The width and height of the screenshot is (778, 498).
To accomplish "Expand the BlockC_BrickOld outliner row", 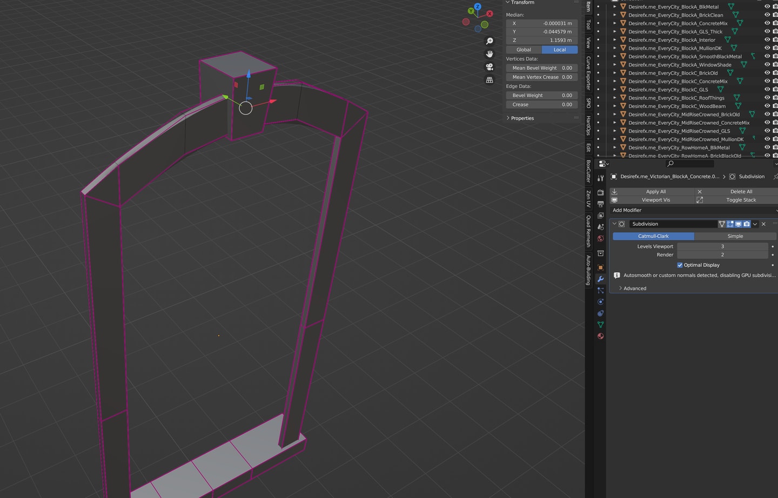I will (x=614, y=73).
